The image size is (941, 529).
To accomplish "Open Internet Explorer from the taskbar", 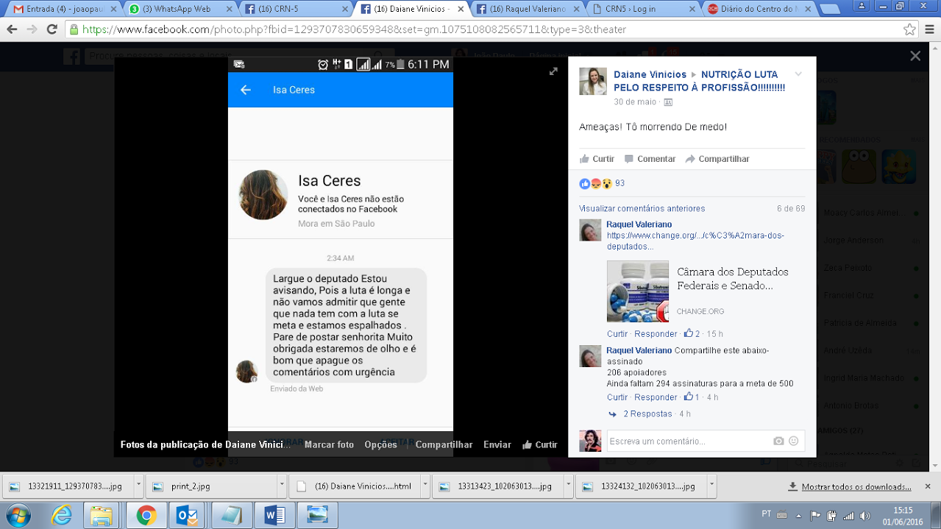I will click(61, 514).
